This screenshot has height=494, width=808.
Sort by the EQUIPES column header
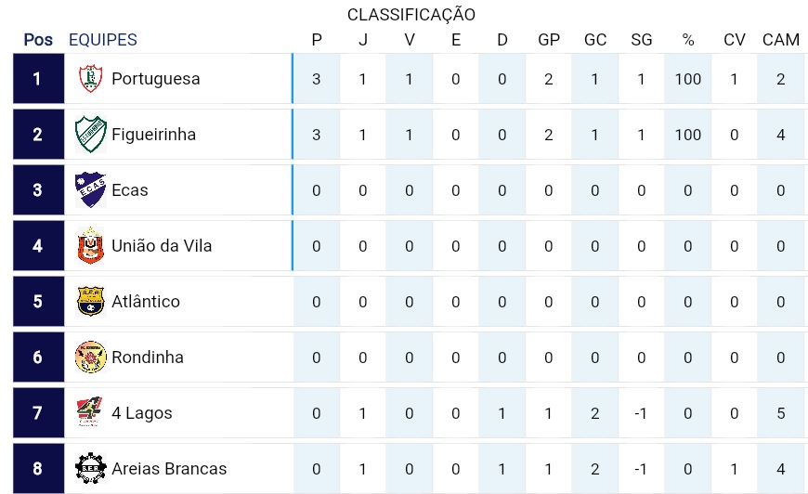click(x=103, y=40)
